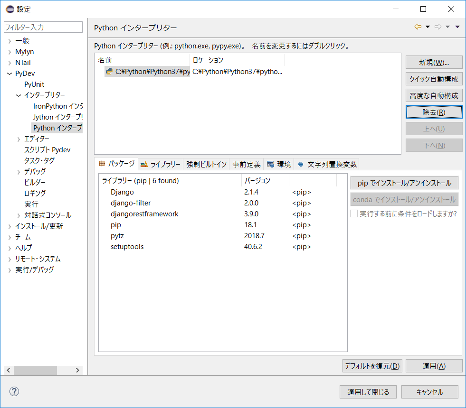
Task: Open the 文字列置換変数 tab
Action: (327, 165)
